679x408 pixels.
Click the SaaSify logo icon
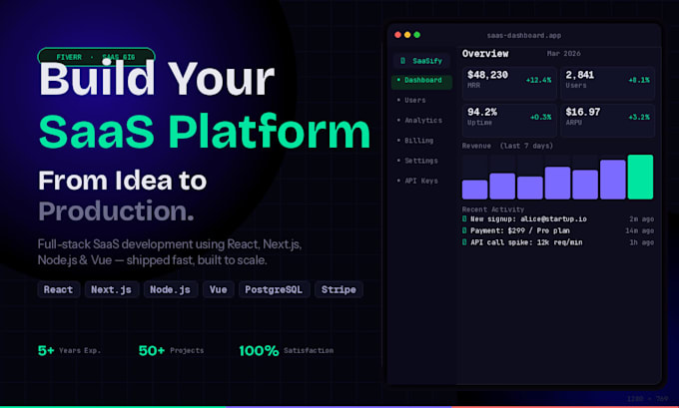(402, 61)
